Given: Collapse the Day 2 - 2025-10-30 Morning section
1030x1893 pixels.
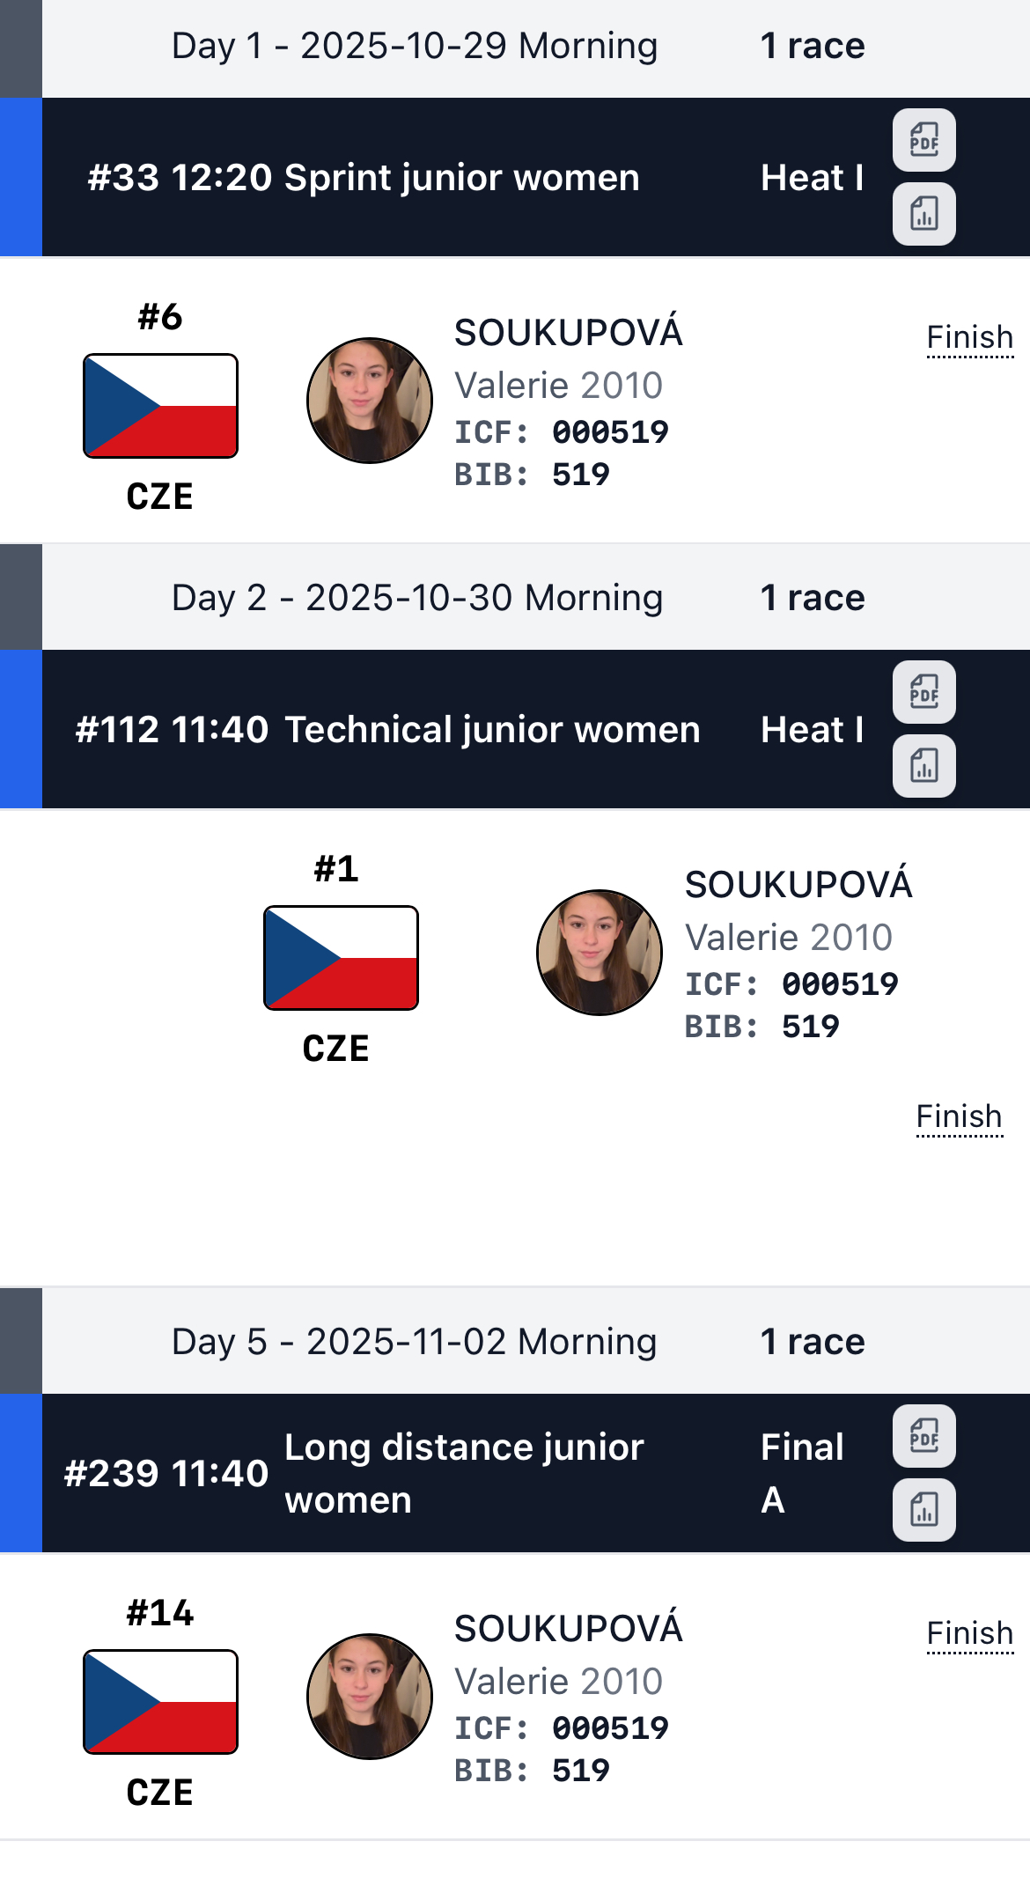Looking at the screenshot, I should (x=416, y=599).
